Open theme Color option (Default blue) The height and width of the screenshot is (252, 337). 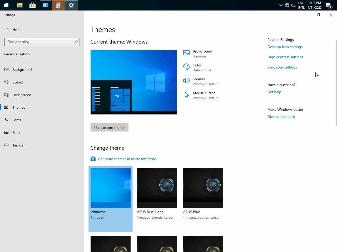(x=201, y=67)
